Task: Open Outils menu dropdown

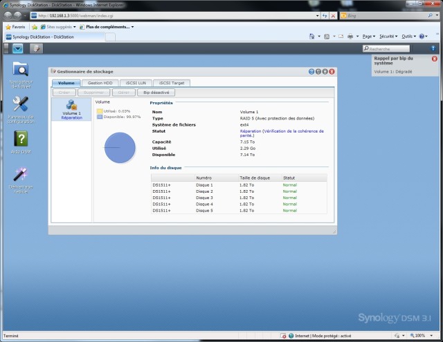Action: (409, 37)
